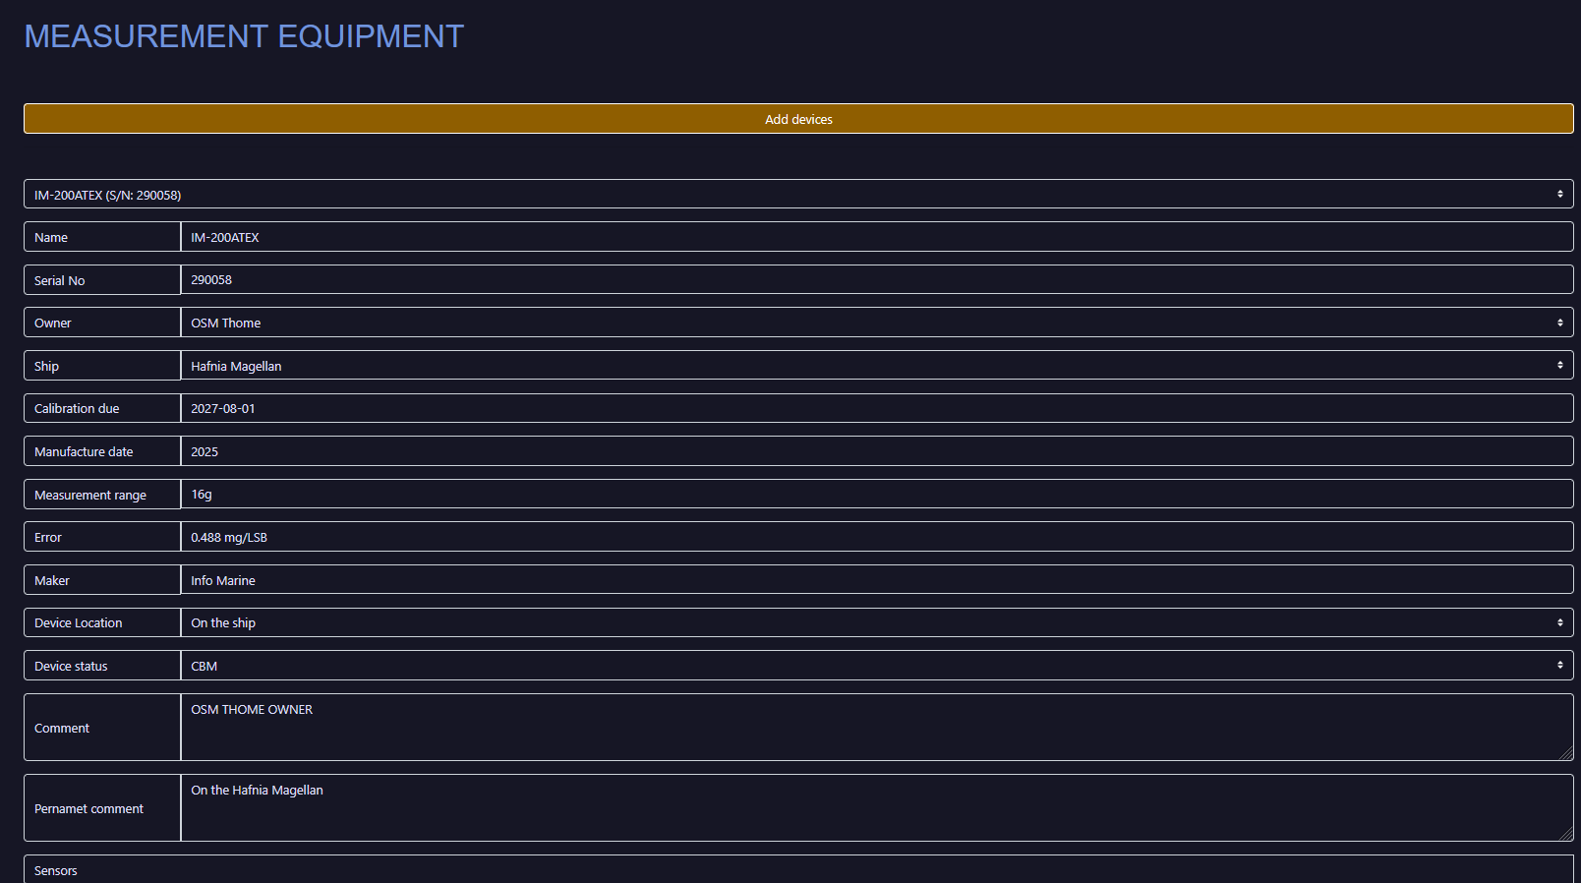The image size is (1581, 883).
Task: Grab the Comment textarea resize handle
Action: [1566, 753]
